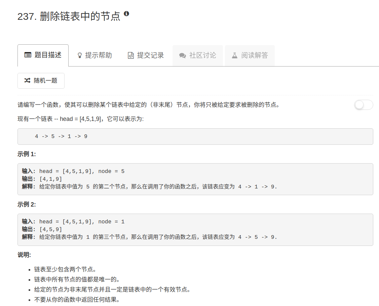379x306 pixels.
Task: Click the info icon beside the problem title
Action: click(x=126, y=13)
